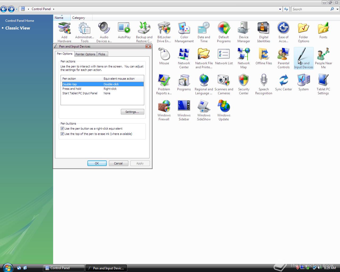Screen dimensions: 340x272
Task: Refresh the Control Panel address bar
Action: pyautogui.click(x=286, y=9)
